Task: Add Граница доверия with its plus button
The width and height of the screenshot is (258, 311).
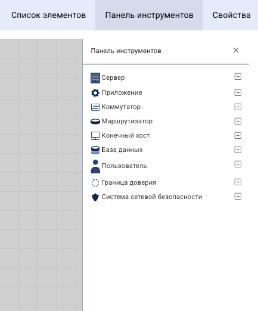Action: (x=238, y=182)
